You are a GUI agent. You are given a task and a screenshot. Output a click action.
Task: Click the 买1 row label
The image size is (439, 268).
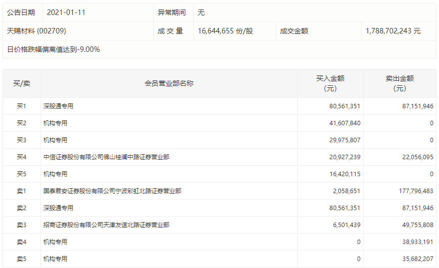21,106
